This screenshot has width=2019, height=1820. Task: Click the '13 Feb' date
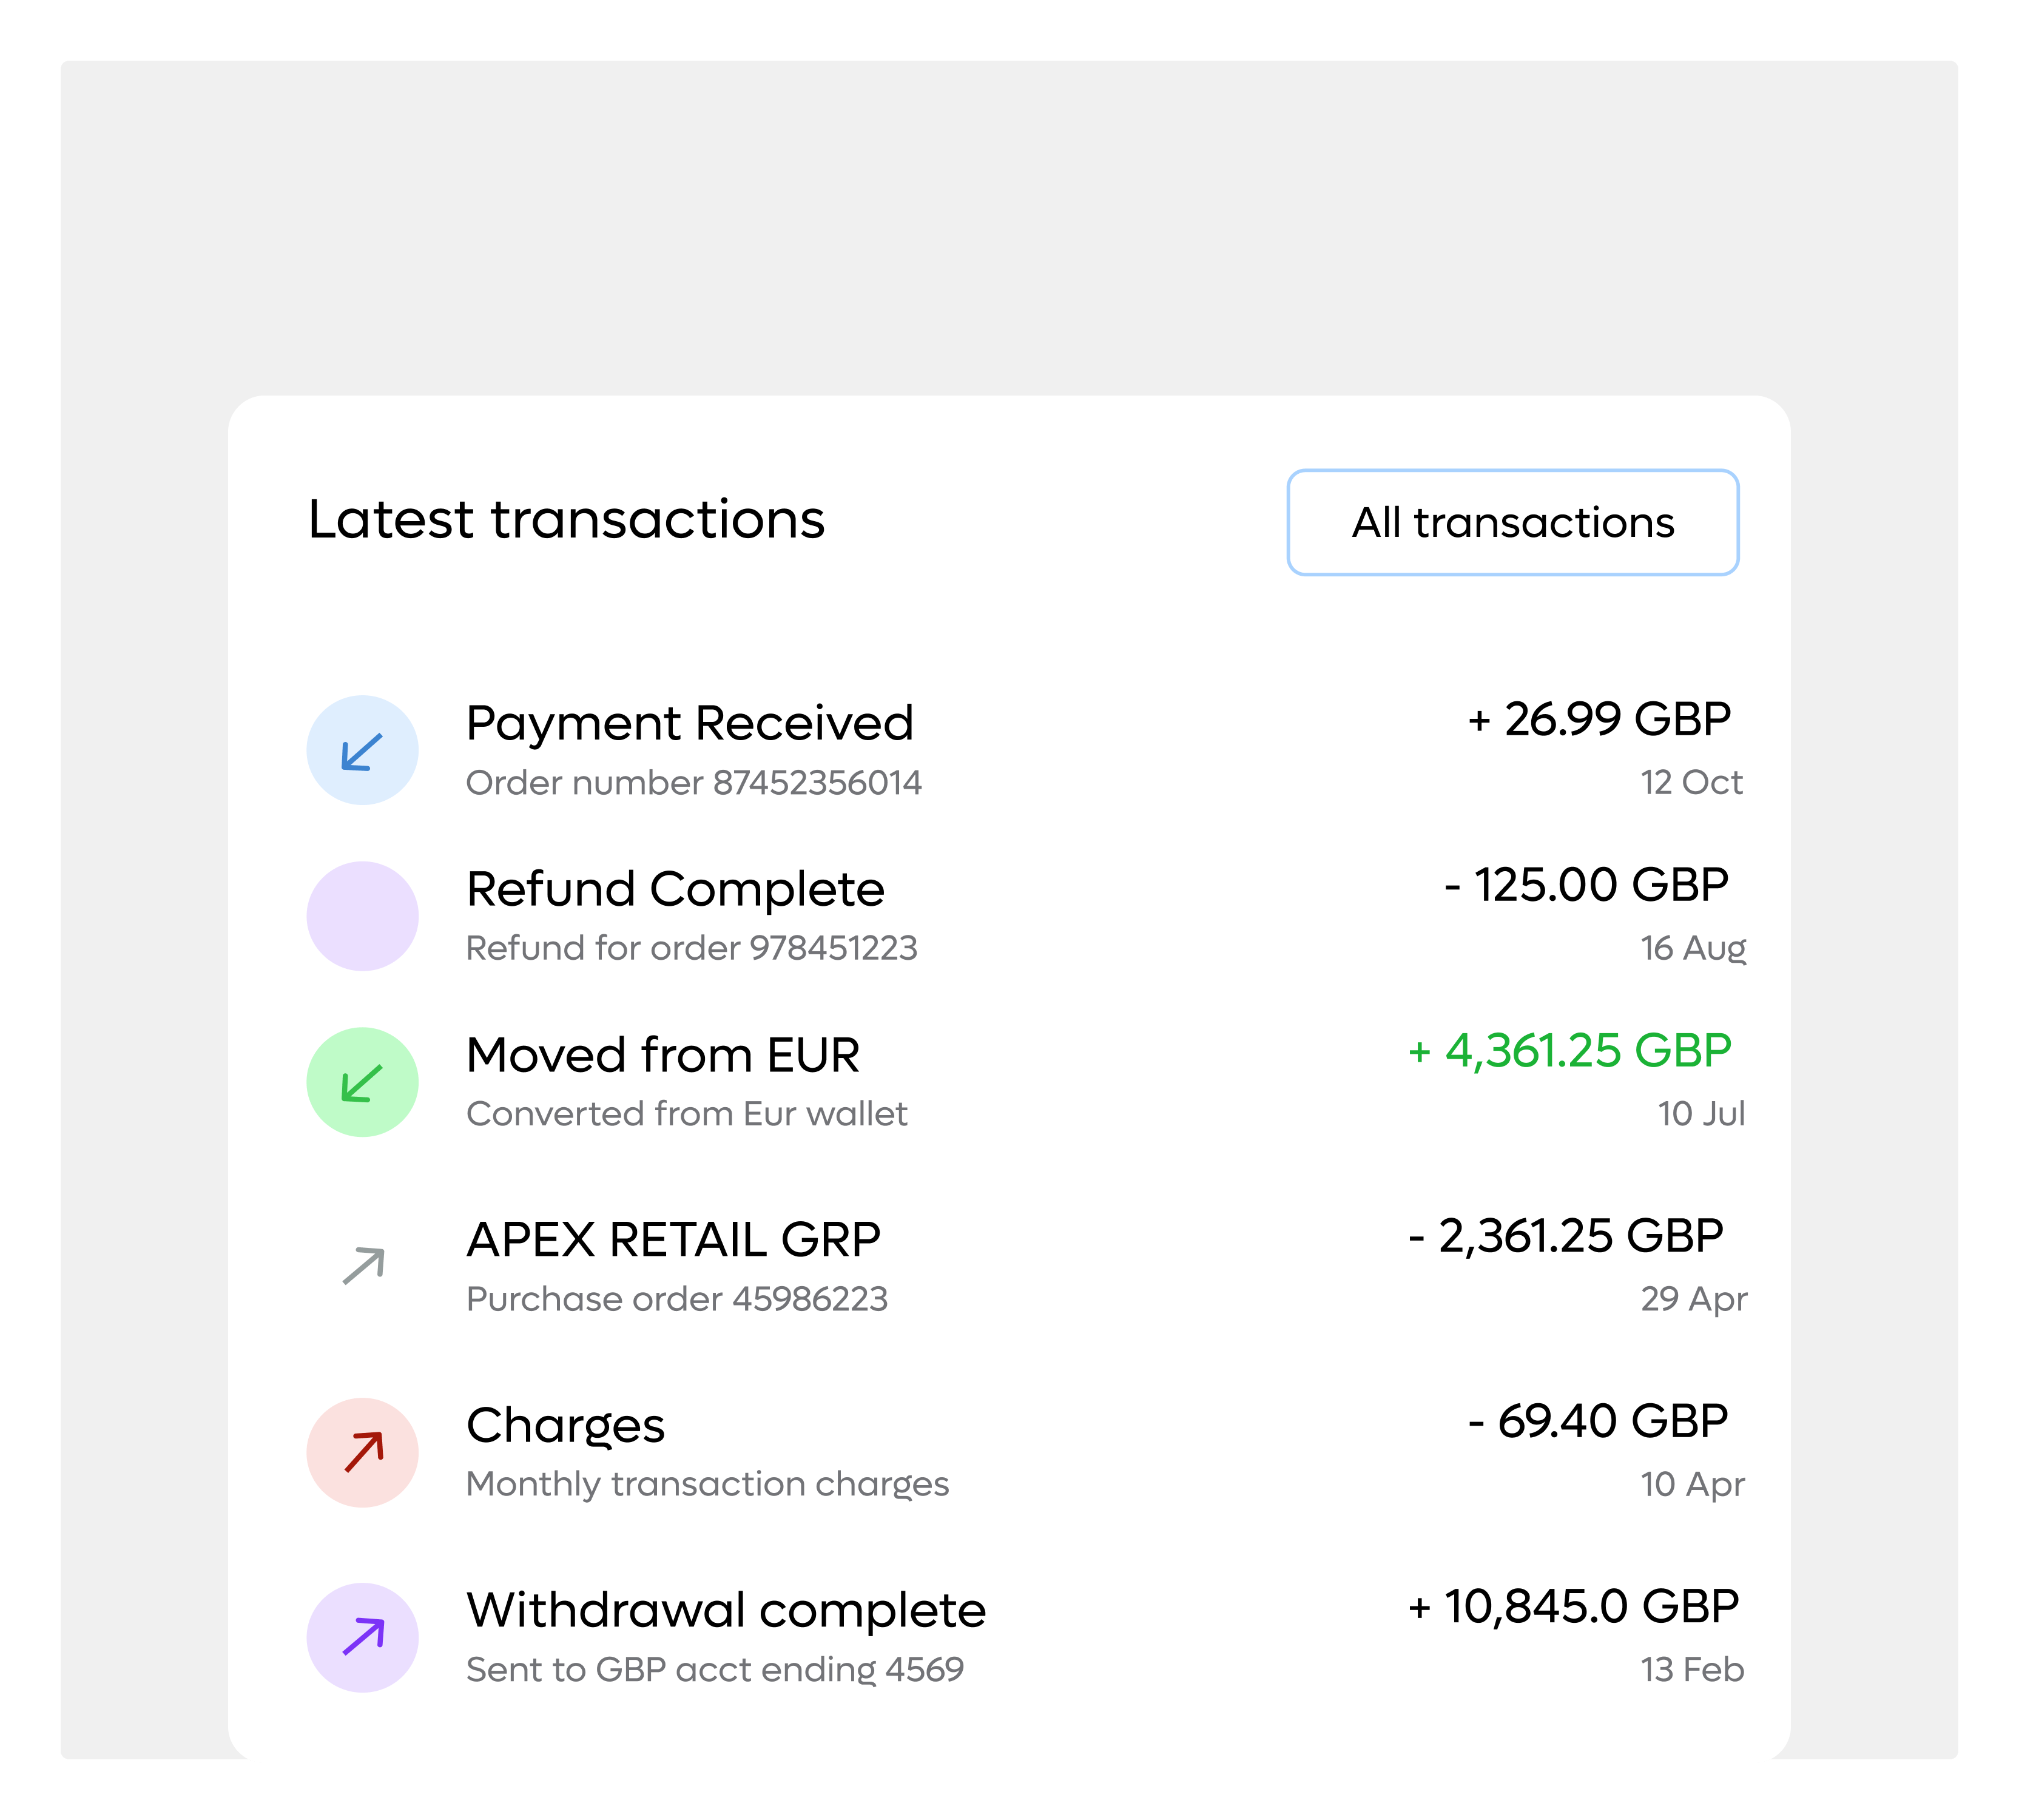point(1692,1669)
